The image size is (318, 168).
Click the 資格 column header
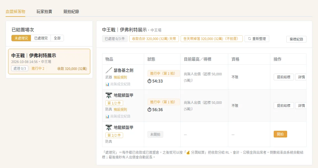pos(235,59)
